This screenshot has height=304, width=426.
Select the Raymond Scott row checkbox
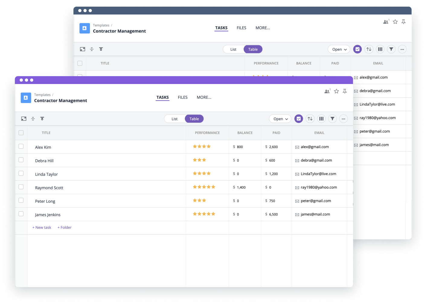(x=21, y=187)
